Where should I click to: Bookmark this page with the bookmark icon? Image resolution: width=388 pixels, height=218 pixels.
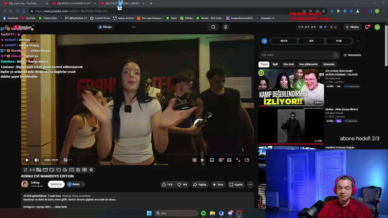pos(324,11)
